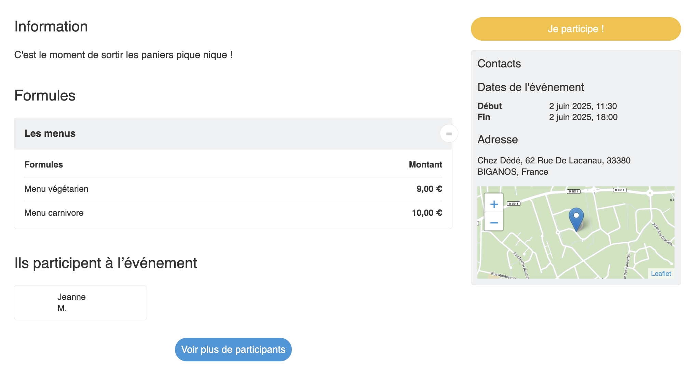
Task: Click the 'Les menus' section header
Action: pyautogui.click(x=233, y=134)
